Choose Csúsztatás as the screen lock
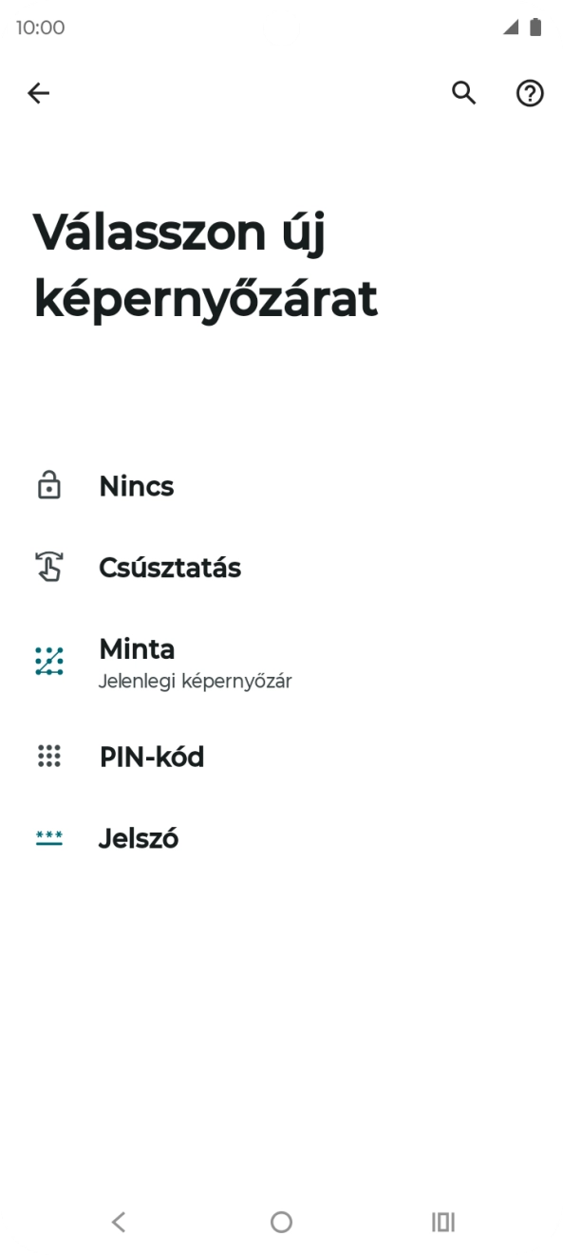This screenshot has height=1255, width=563. [x=169, y=567]
